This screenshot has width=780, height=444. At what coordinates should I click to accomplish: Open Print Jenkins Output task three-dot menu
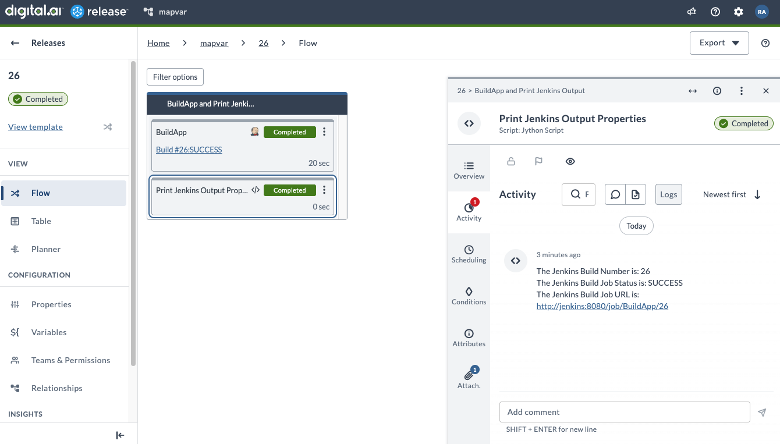pos(324,190)
